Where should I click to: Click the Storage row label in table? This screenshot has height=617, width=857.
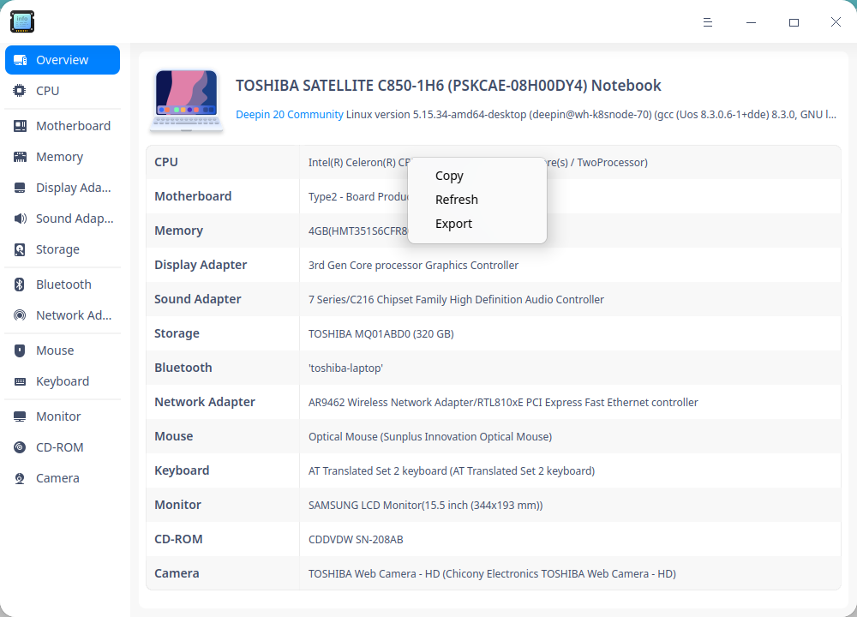tap(177, 334)
